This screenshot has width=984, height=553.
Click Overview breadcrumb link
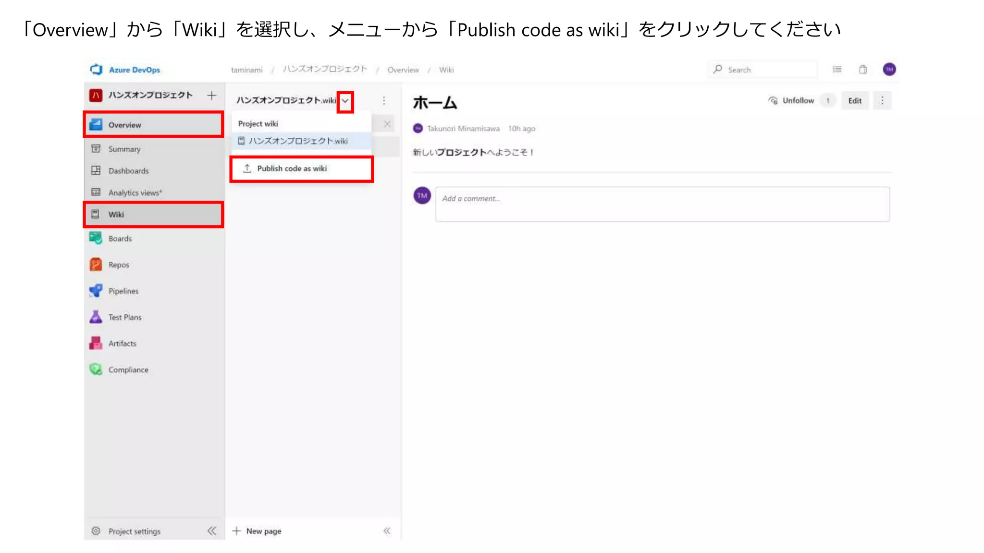pos(403,70)
